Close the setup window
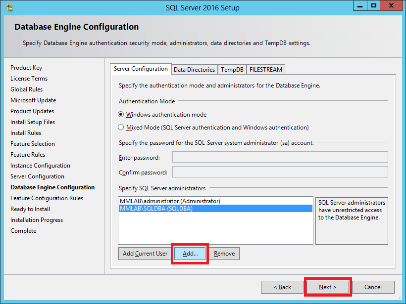Image resolution: width=406 pixels, height=304 pixels. (x=392, y=5)
